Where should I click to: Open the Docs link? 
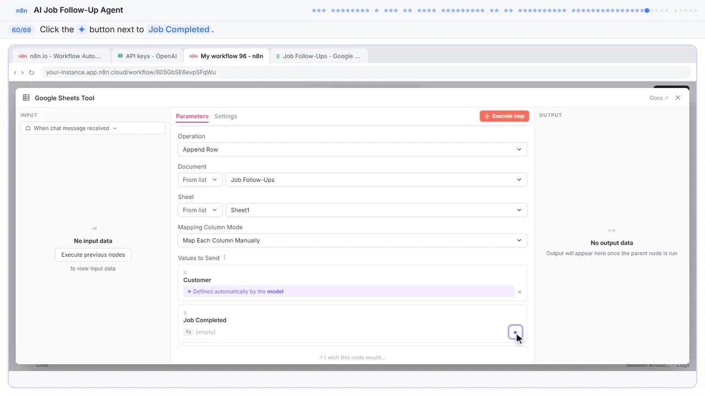click(659, 98)
